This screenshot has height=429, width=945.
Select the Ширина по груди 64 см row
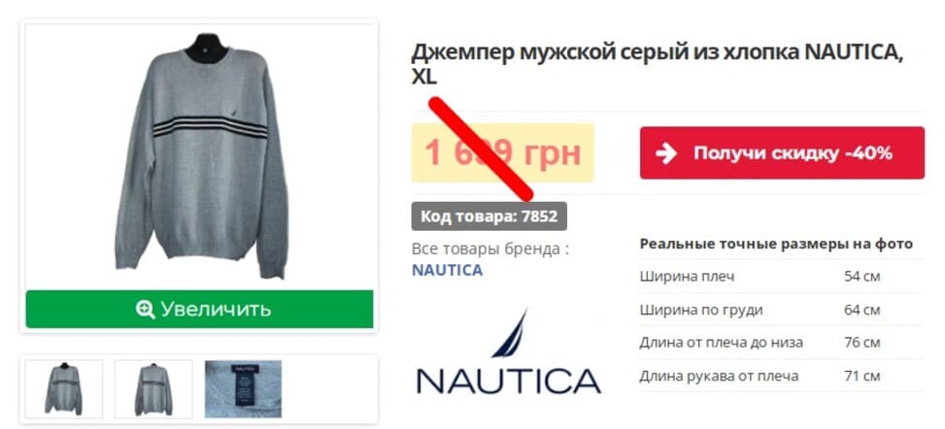point(782,310)
